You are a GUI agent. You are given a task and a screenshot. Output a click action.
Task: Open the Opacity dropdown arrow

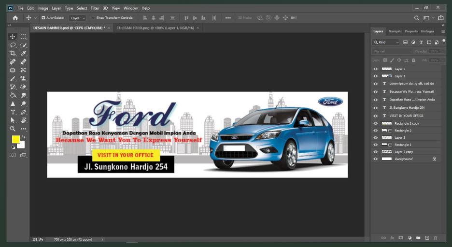click(x=442, y=51)
